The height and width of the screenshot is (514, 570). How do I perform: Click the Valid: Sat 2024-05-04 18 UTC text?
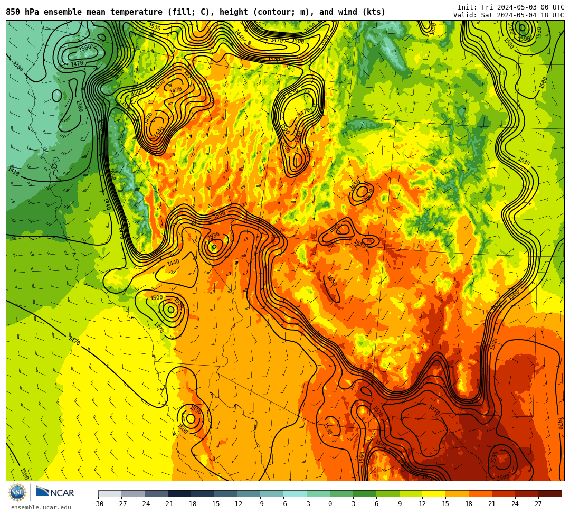click(509, 15)
